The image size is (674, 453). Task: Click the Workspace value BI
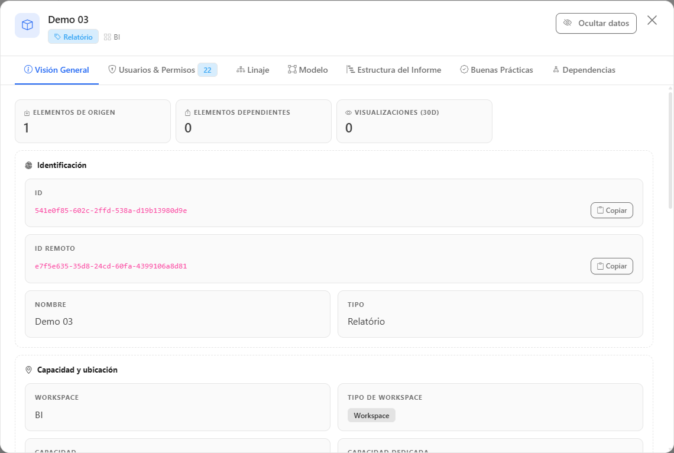click(x=38, y=415)
